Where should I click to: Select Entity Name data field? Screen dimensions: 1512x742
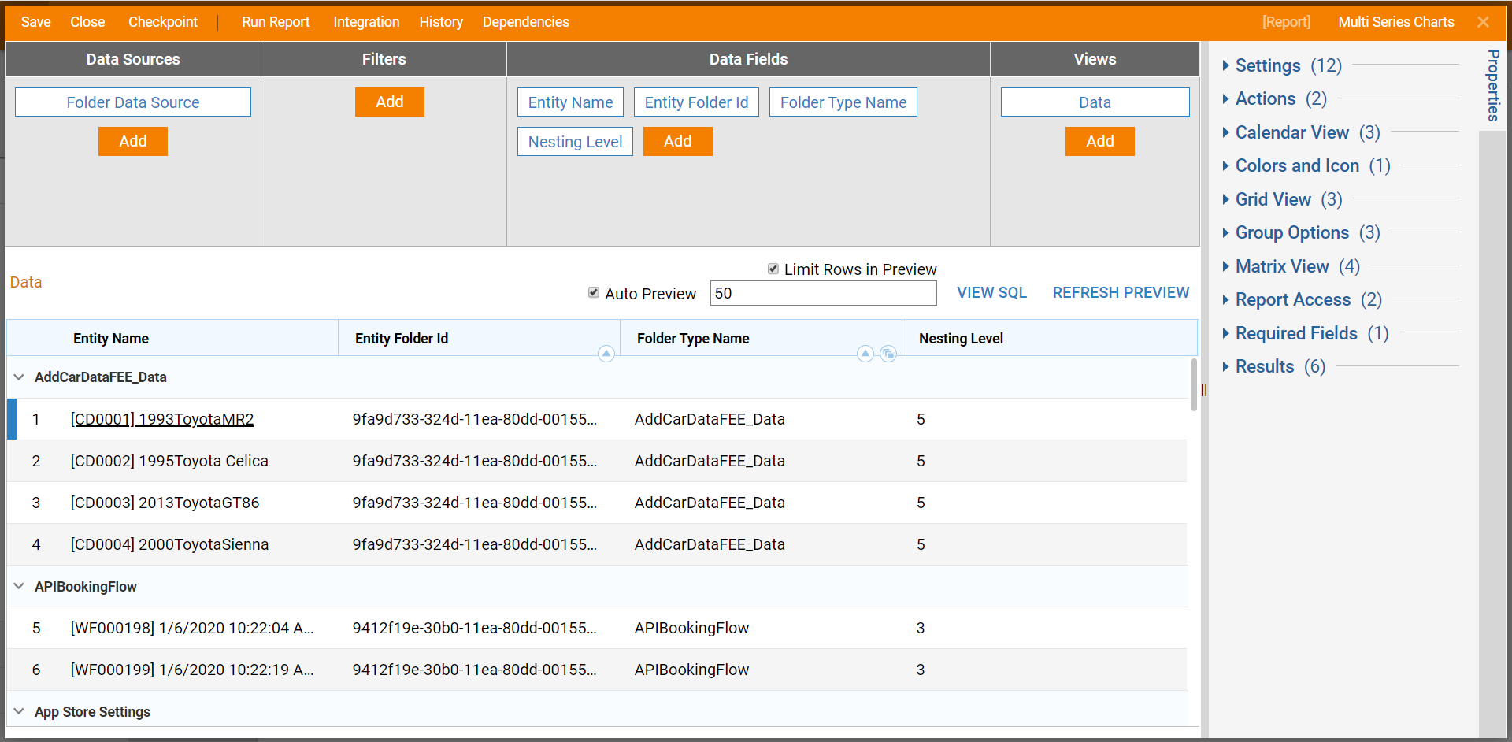[570, 102]
